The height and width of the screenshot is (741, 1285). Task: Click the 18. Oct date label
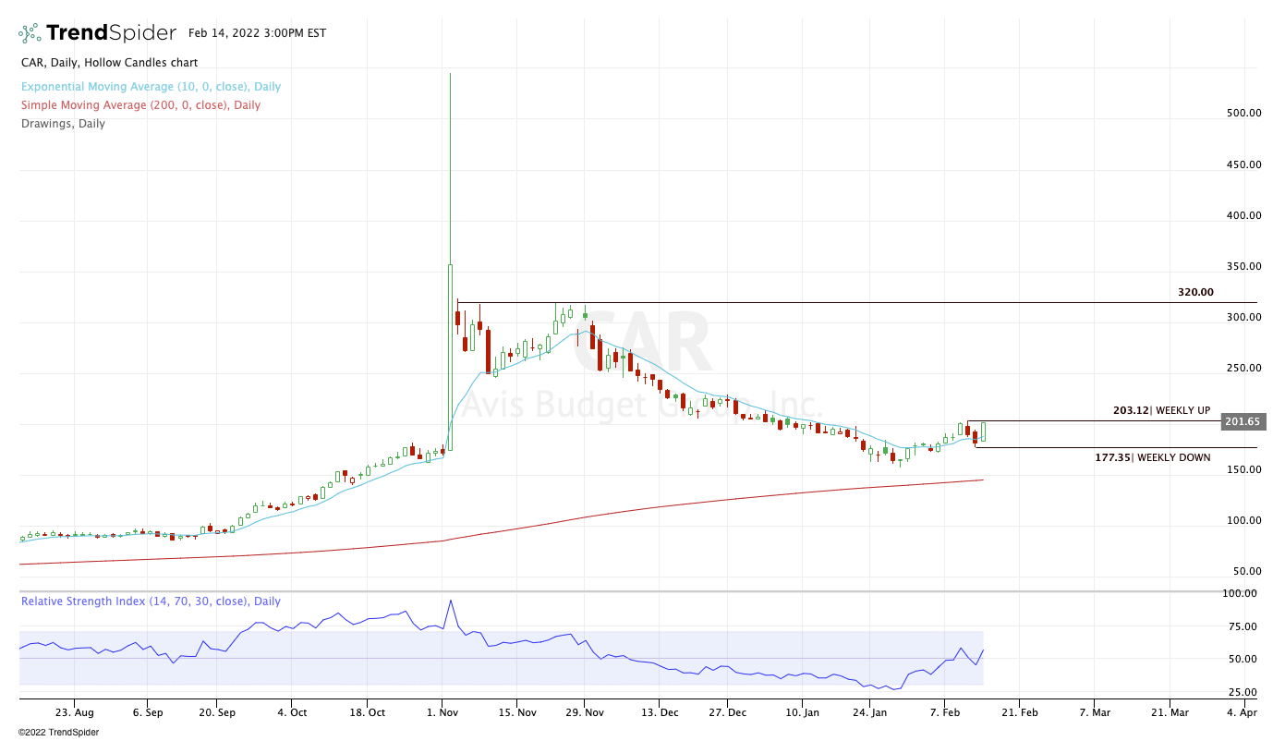[367, 712]
